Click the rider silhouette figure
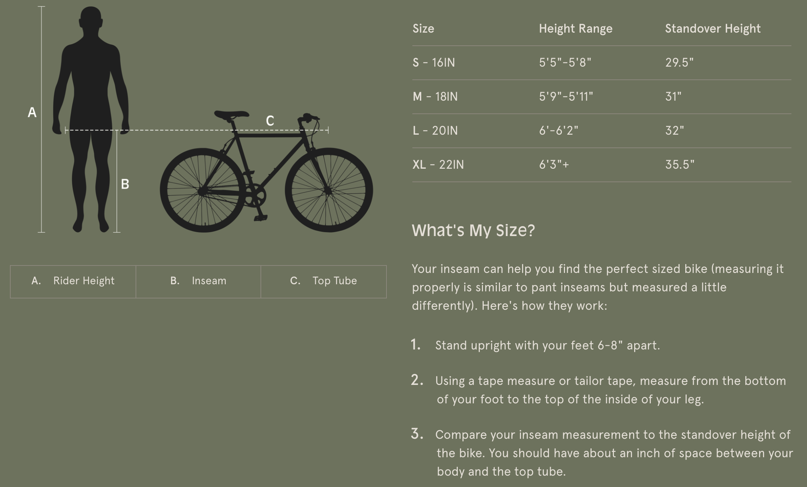The height and width of the screenshot is (487, 807). click(91, 89)
